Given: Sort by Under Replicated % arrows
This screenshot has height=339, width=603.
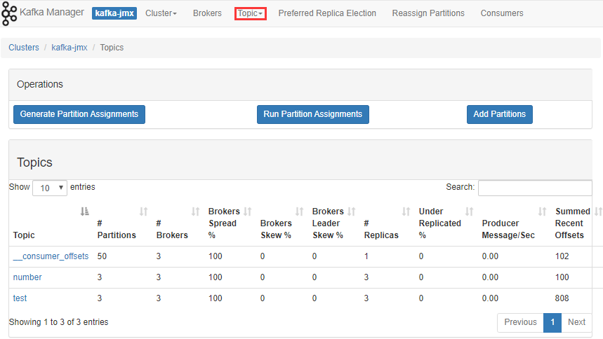Looking at the screenshot, I should [469, 211].
